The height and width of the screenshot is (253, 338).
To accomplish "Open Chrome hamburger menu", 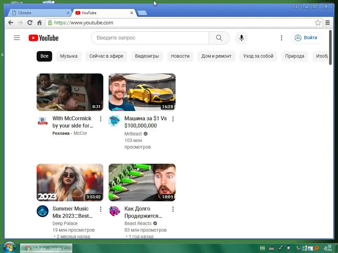I will click(327, 23).
